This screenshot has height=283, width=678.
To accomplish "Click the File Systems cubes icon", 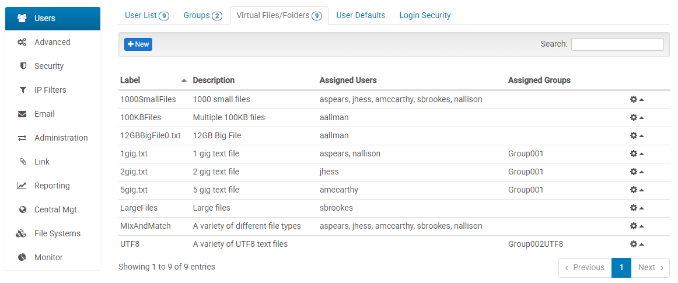I will (21, 233).
